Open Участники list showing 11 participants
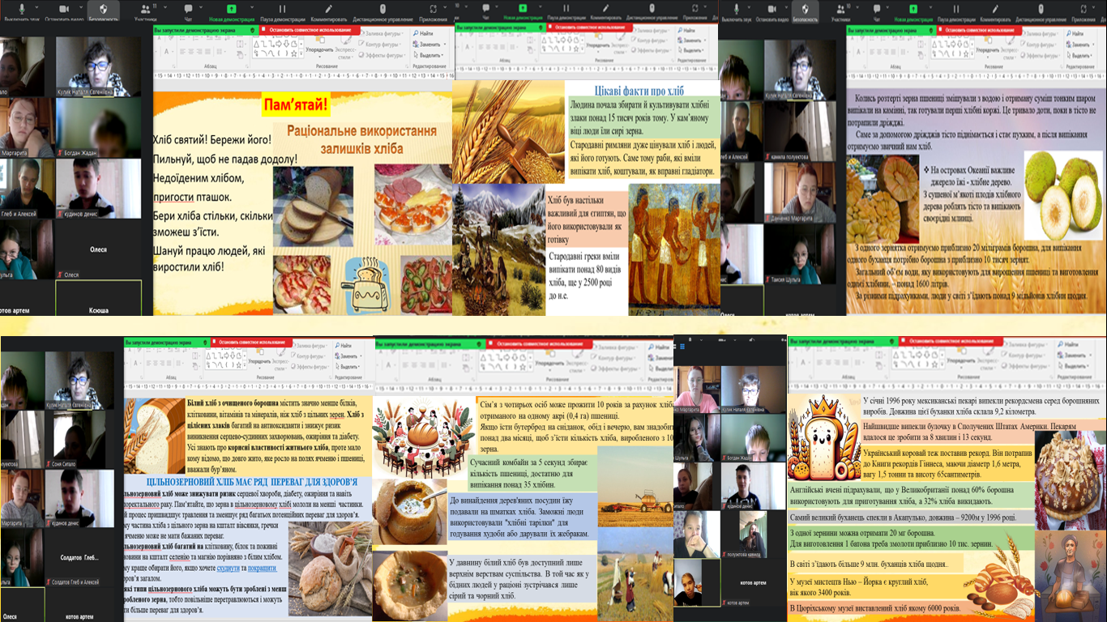Viewport: 1107px width, 622px height. [146, 11]
